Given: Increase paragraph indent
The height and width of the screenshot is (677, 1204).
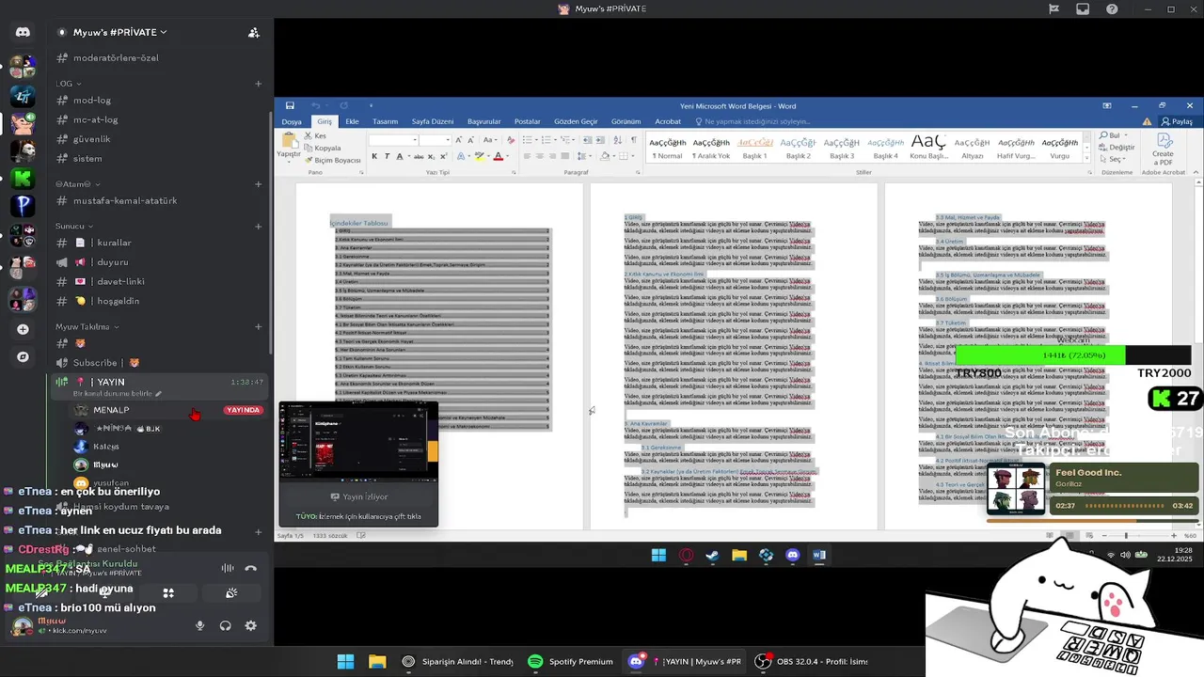Looking at the screenshot, I should point(601,140).
